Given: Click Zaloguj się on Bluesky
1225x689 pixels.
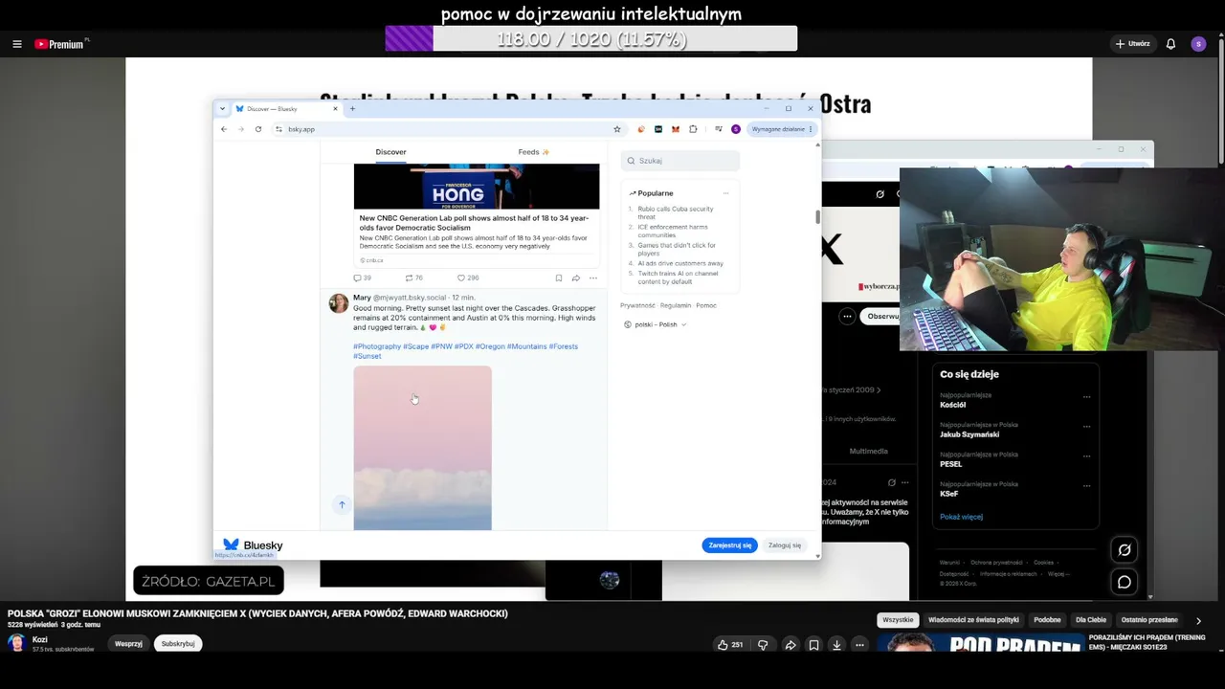Looking at the screenshot, I should click(785, 545).
